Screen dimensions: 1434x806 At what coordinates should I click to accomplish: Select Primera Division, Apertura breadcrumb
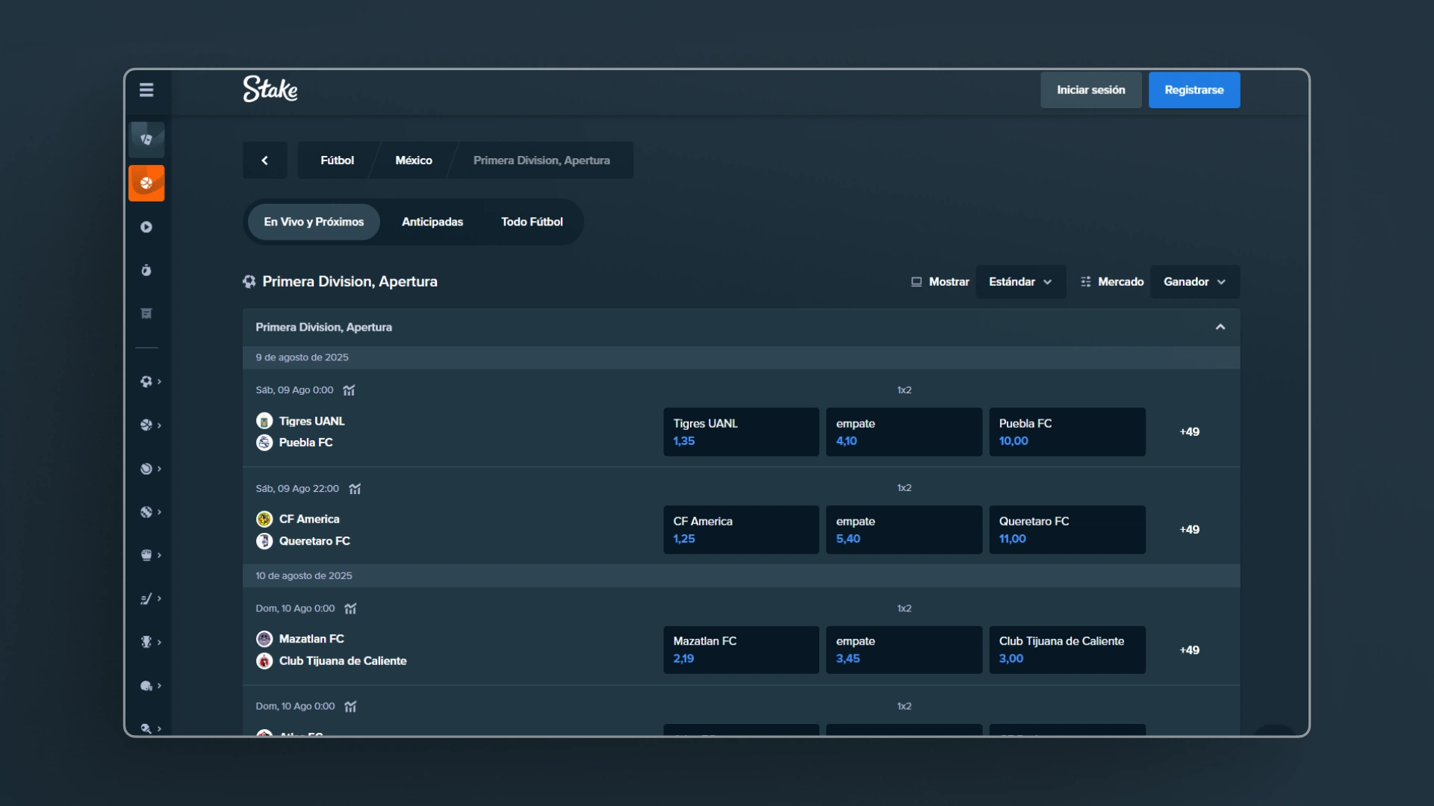pos(541,160)
